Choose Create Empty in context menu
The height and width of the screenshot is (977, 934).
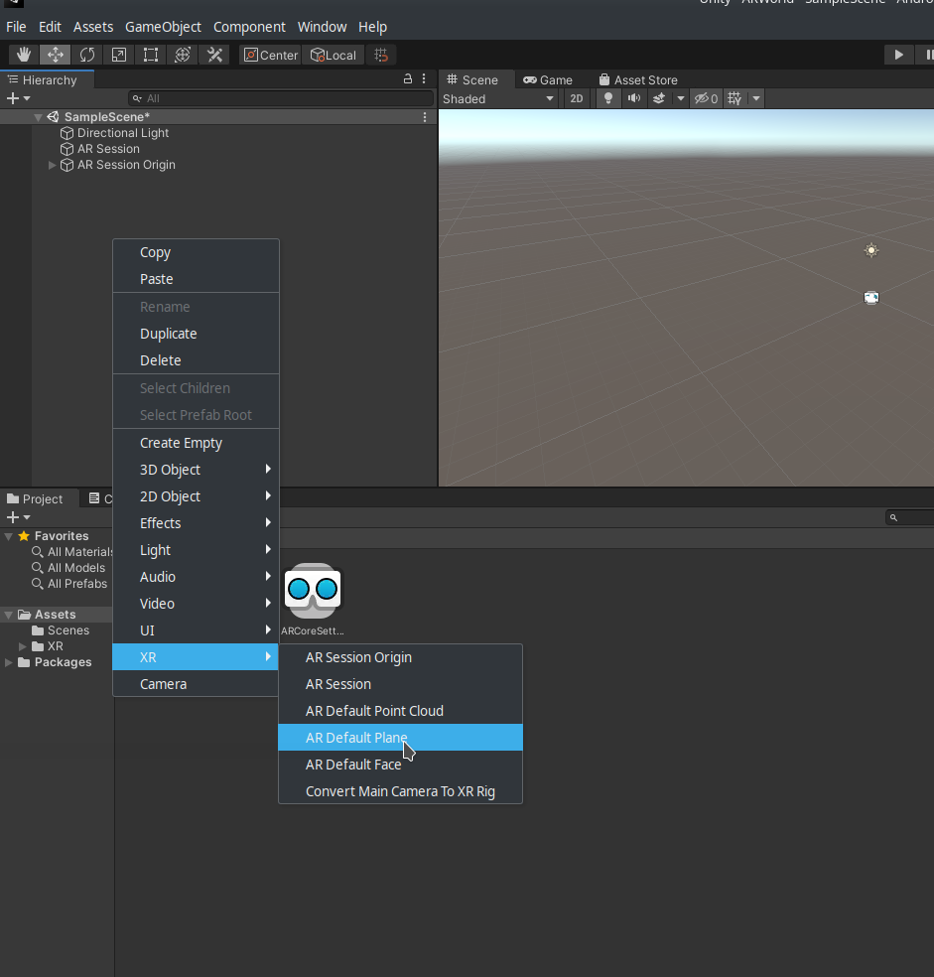point(196,443)
